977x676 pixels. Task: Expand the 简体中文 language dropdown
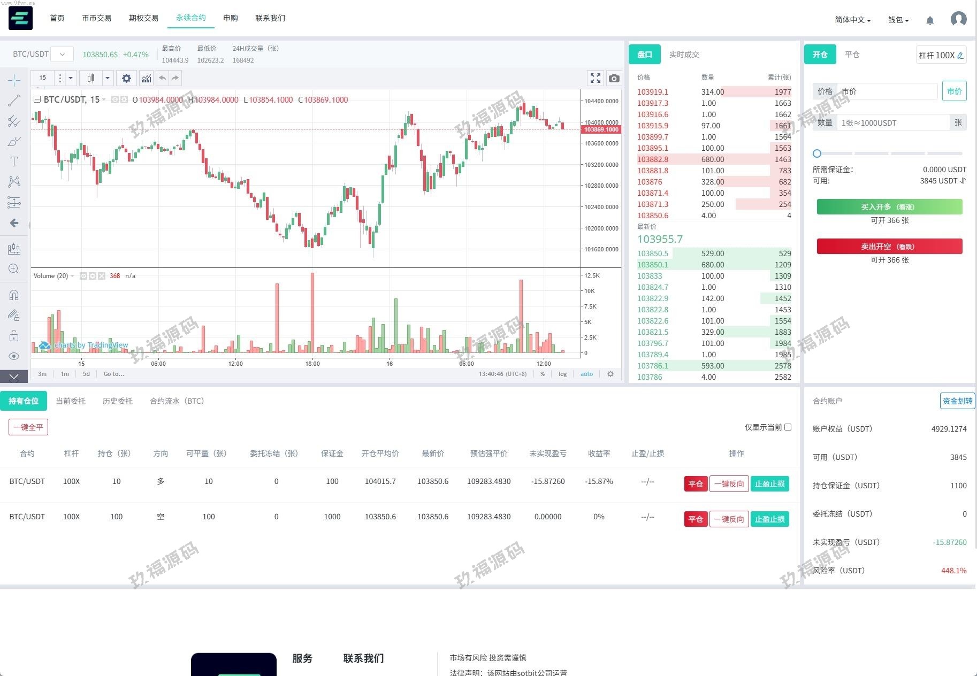(852, 20)
